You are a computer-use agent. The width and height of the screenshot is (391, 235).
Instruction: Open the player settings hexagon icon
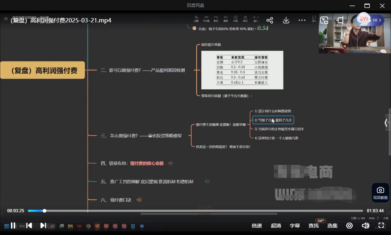pyautogui.click(x=349, y=226)
